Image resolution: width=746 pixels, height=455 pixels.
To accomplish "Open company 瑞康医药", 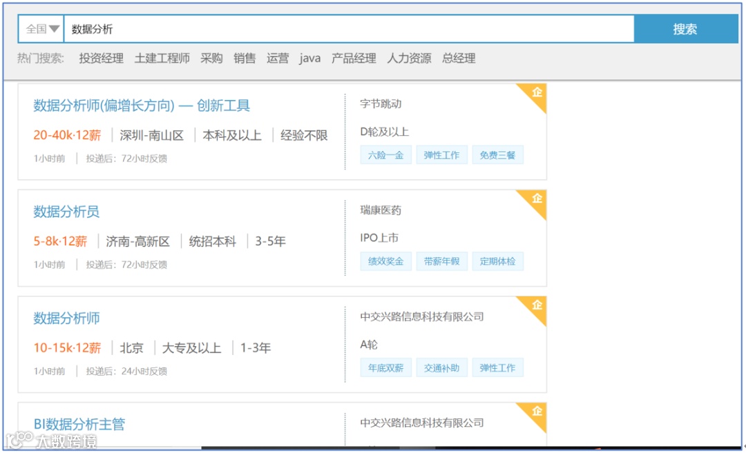I will (381, 210).
